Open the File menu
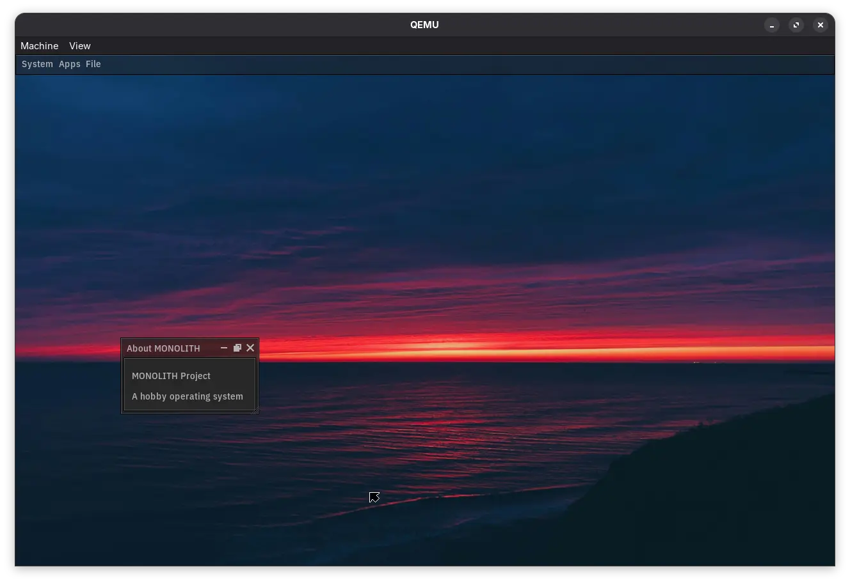 coord(93,64)
